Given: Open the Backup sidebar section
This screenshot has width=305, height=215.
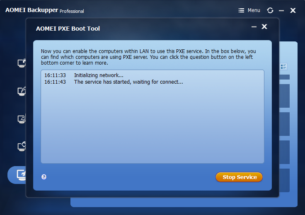Looking at the screenshot, I should pyautogui.click(x=22, y=91).
